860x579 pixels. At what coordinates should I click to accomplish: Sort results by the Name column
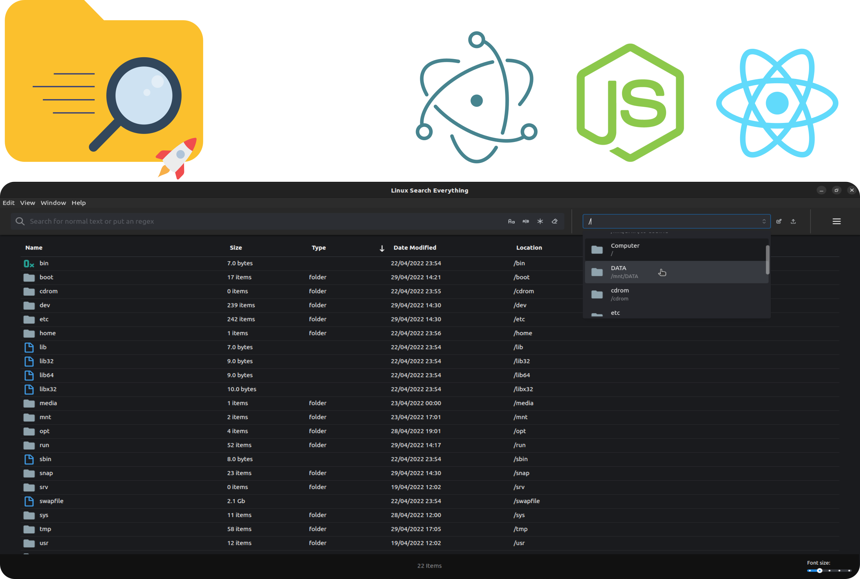(34, 247)
